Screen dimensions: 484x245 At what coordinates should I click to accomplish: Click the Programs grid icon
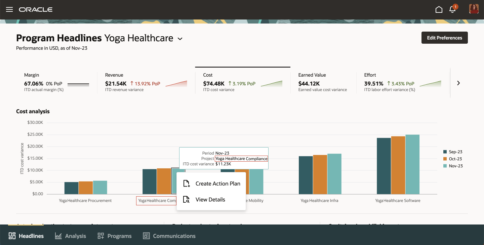100,236
